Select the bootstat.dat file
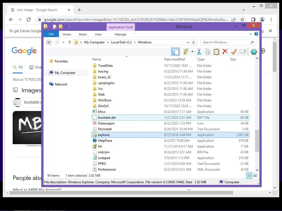The image size is (282, 211). coord(170,118)
